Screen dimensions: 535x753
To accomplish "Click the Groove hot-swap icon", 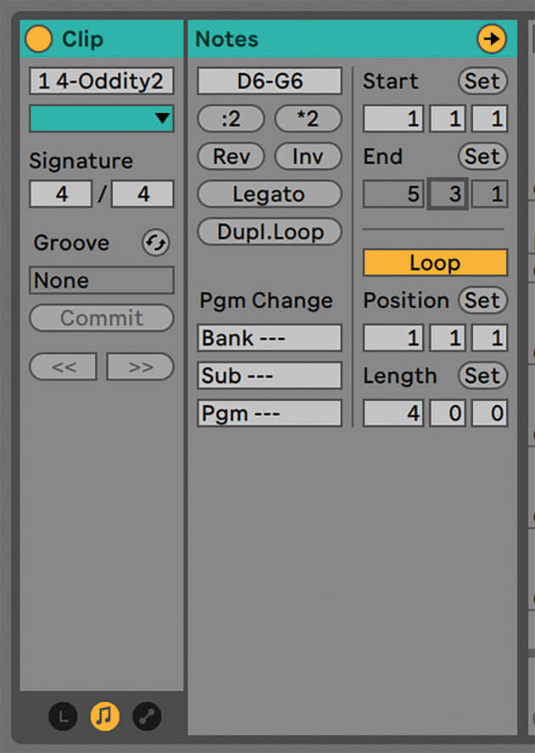I will tap(155, 243).
